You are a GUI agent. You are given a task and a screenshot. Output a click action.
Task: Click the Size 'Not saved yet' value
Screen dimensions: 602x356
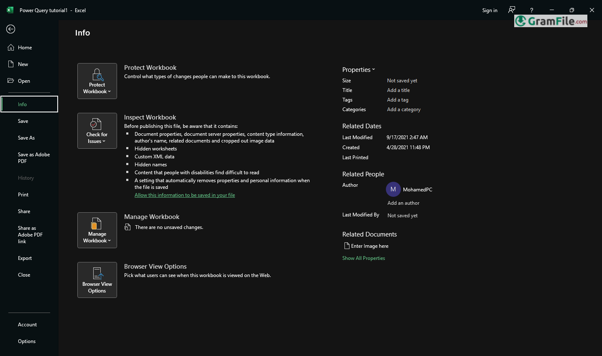click(402, 81)
